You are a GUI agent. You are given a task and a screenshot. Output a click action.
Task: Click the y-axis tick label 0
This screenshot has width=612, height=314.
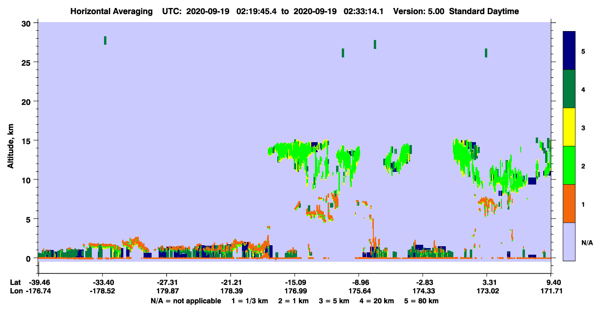point(29,258)
